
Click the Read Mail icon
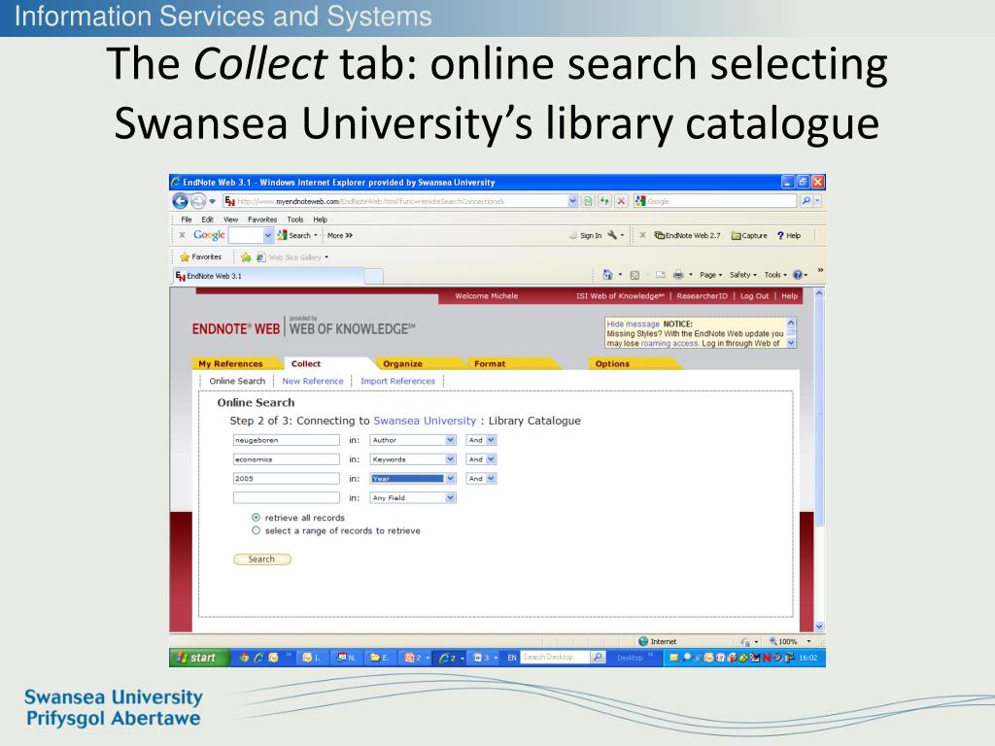coord(660,275)
